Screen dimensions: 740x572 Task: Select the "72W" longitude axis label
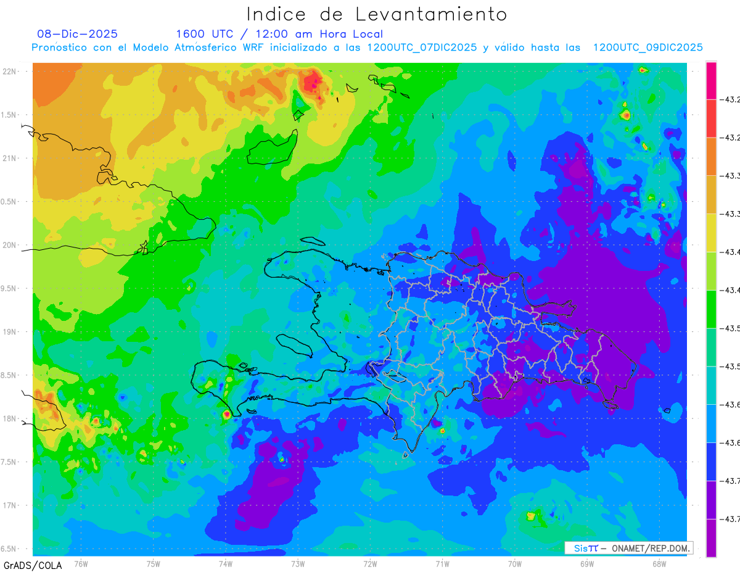pyautogui.click(x=370, y=563)
